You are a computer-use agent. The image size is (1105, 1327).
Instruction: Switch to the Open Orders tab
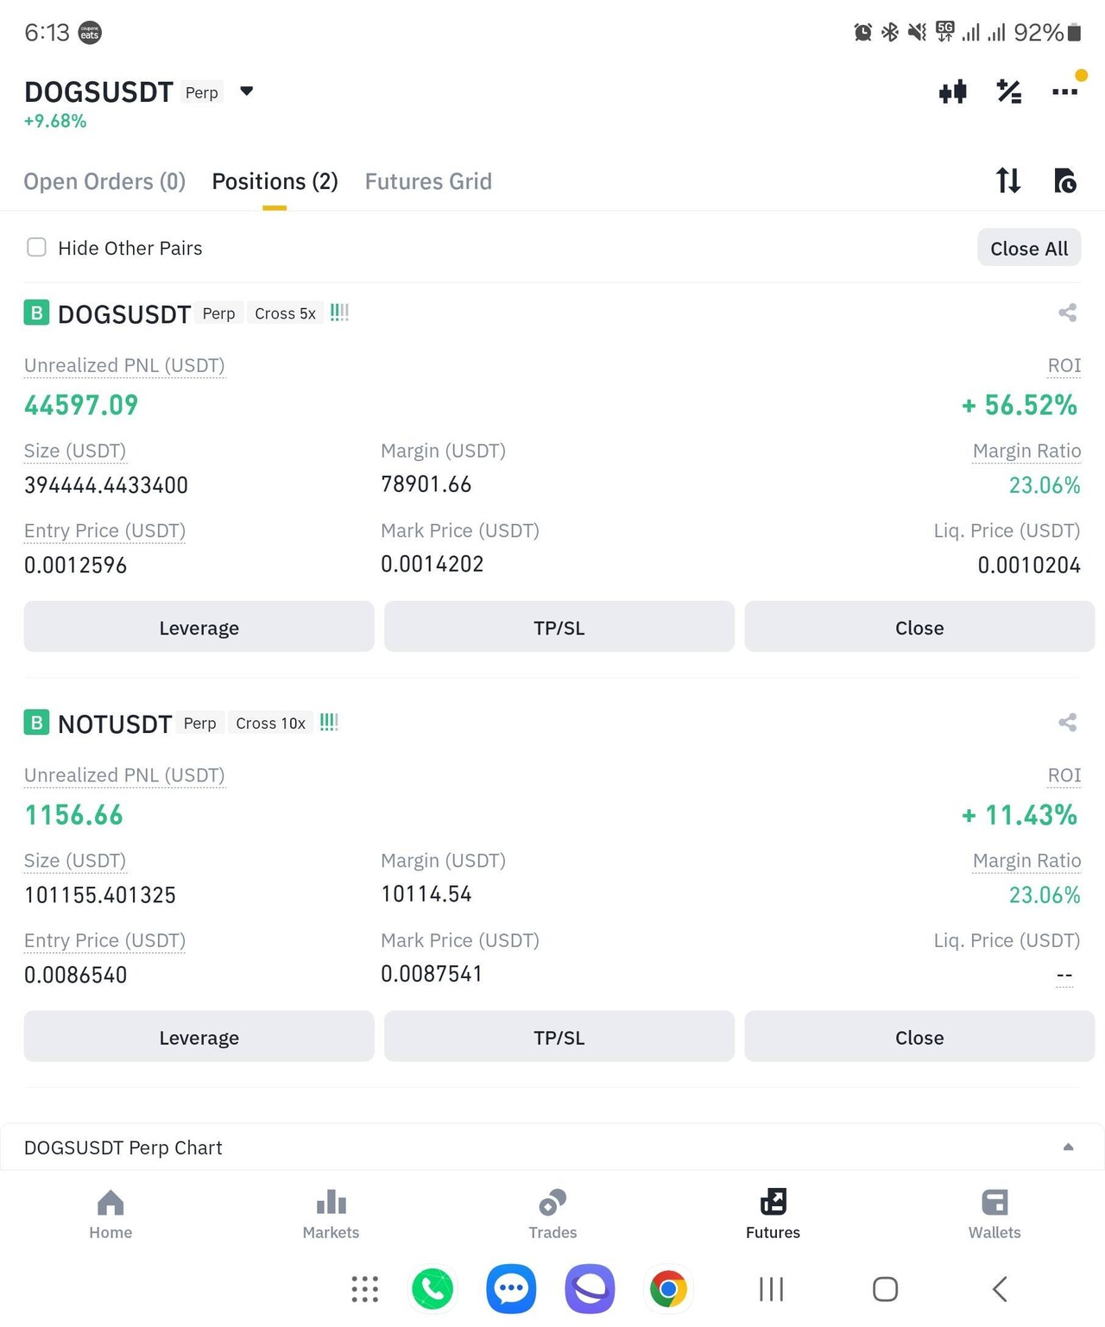(x=104, y=181)
